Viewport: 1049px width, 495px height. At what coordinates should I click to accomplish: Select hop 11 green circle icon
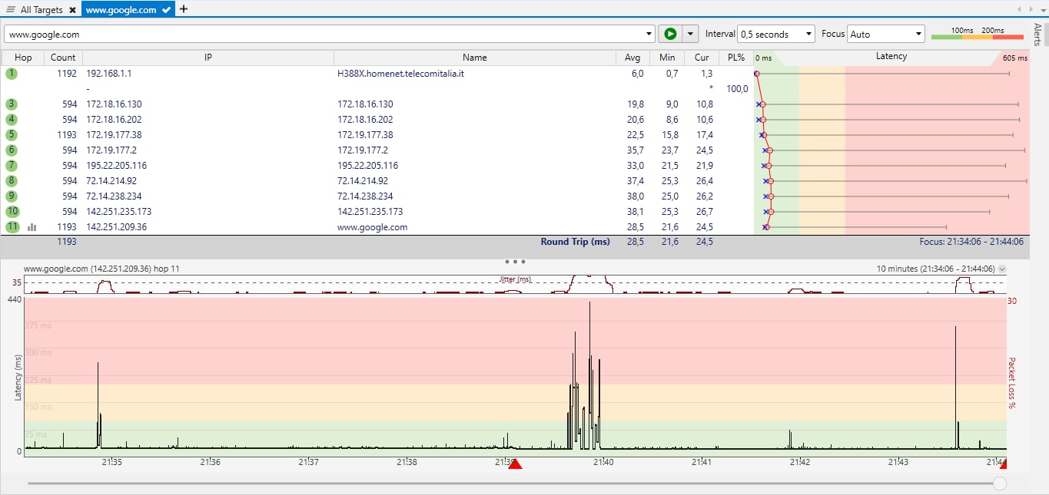click(x=12, y=227)
